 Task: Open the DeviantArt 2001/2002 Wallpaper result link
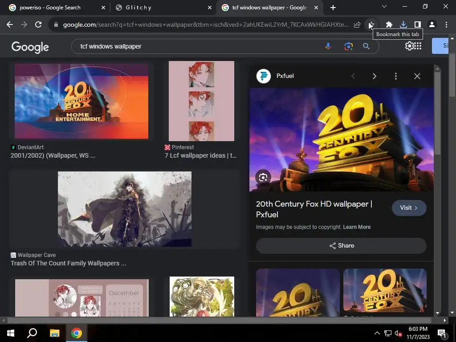coord(53,155)
